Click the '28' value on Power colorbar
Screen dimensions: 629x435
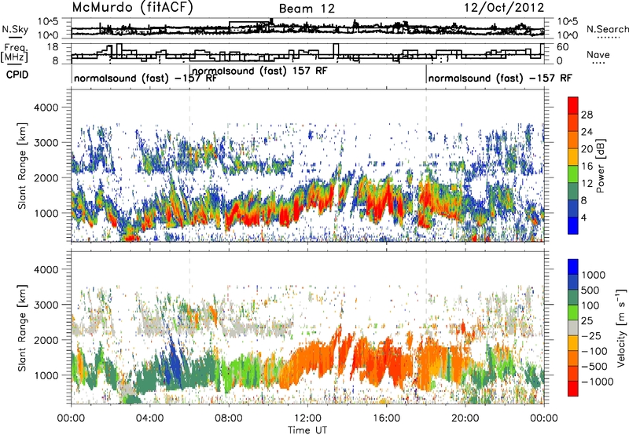[587, 115]
